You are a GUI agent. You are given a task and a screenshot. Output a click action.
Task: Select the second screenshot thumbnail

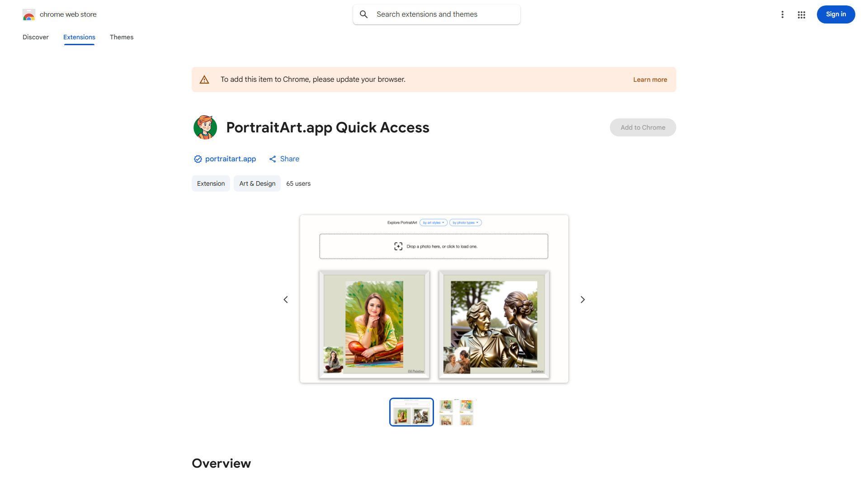point(457,412)
